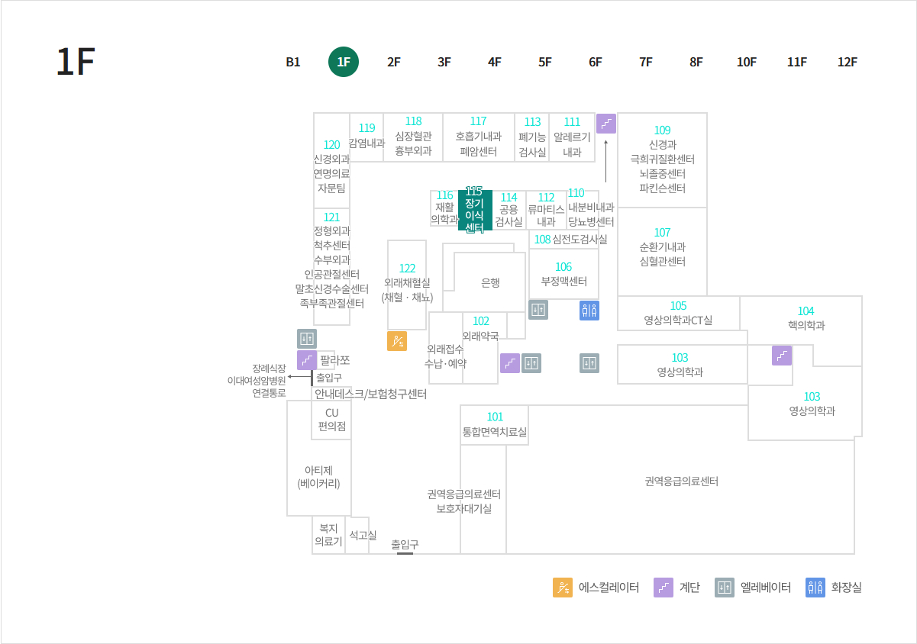Image resolution: width=917 pixels, height=644 pixels.
Task: Click the 안내데스크/보험청구센터 label
Action: click(x=370, y=394)
